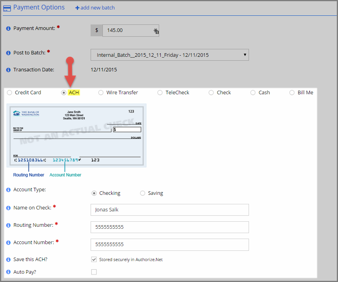338x282 pixels.
Task: Click the sample check image
Action: 76,136
